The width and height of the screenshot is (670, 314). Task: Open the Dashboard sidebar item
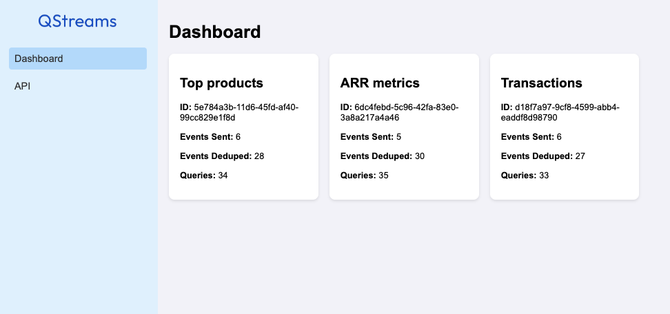[78, 59]
